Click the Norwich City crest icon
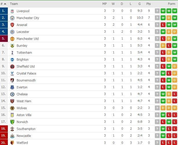Viewport: 178px width, 145px height. click(x=12, y=122)
